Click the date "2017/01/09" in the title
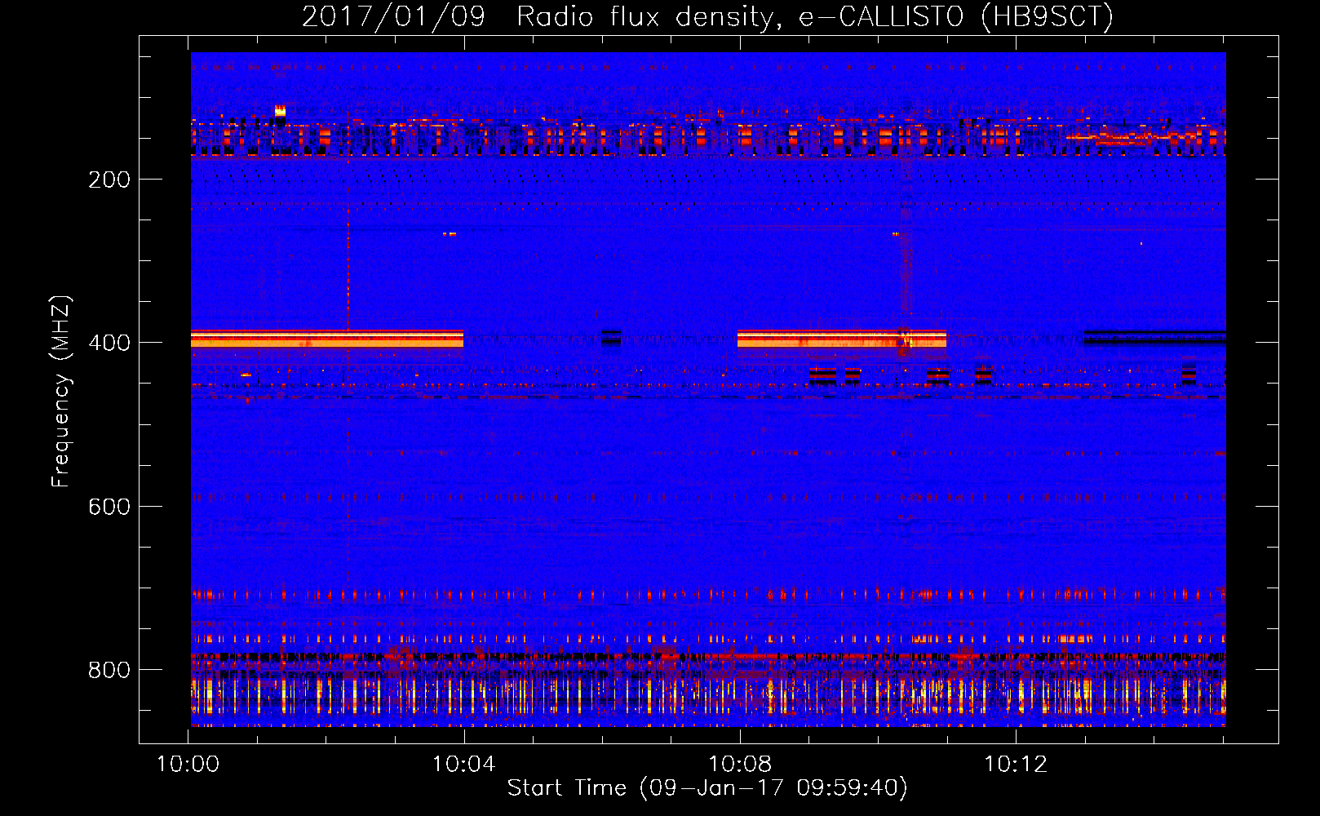Screen dimensions: 1320x816 (x=393, y=16)
